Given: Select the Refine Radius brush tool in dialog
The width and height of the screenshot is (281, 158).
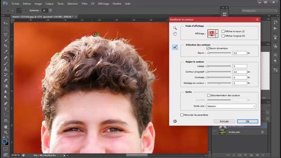Looking at the screenshot, I should [x=175, y=47].
